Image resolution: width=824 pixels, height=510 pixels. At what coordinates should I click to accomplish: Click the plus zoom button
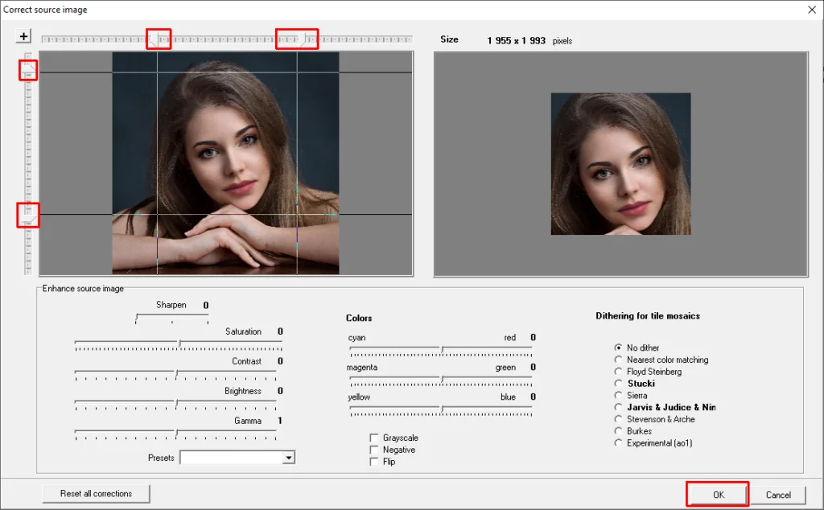pos(23,36)
